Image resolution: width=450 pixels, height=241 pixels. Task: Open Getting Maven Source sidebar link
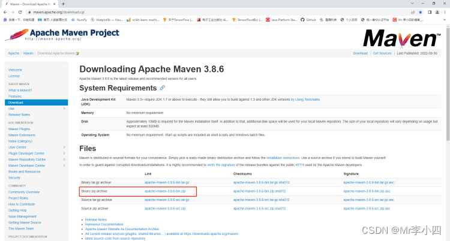click(x=25, y=222)
